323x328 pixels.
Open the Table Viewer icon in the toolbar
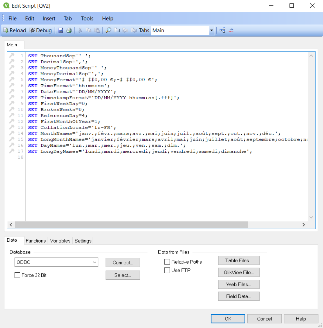coord(223,31)
